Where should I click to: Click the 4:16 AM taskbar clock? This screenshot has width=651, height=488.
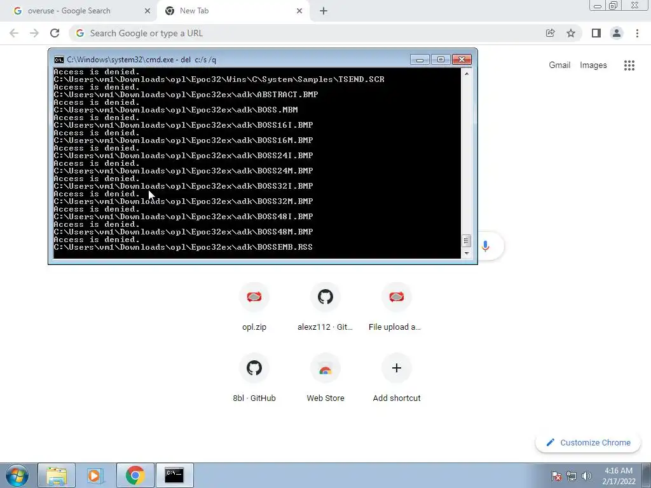pos(619,476)
